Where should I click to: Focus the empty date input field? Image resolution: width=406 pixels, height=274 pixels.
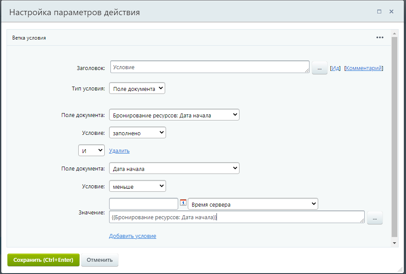[144, 204]
